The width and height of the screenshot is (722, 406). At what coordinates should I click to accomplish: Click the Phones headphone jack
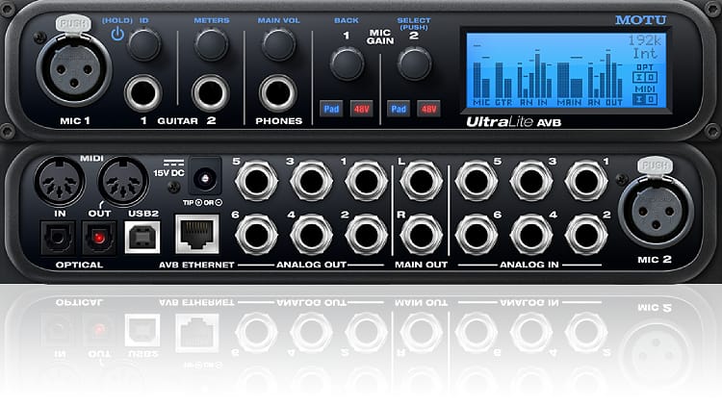[278, 93]
